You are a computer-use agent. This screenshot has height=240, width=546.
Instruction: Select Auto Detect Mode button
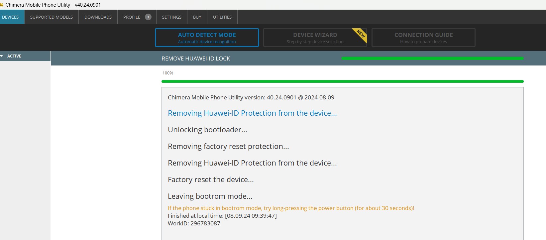click(207, 38)
